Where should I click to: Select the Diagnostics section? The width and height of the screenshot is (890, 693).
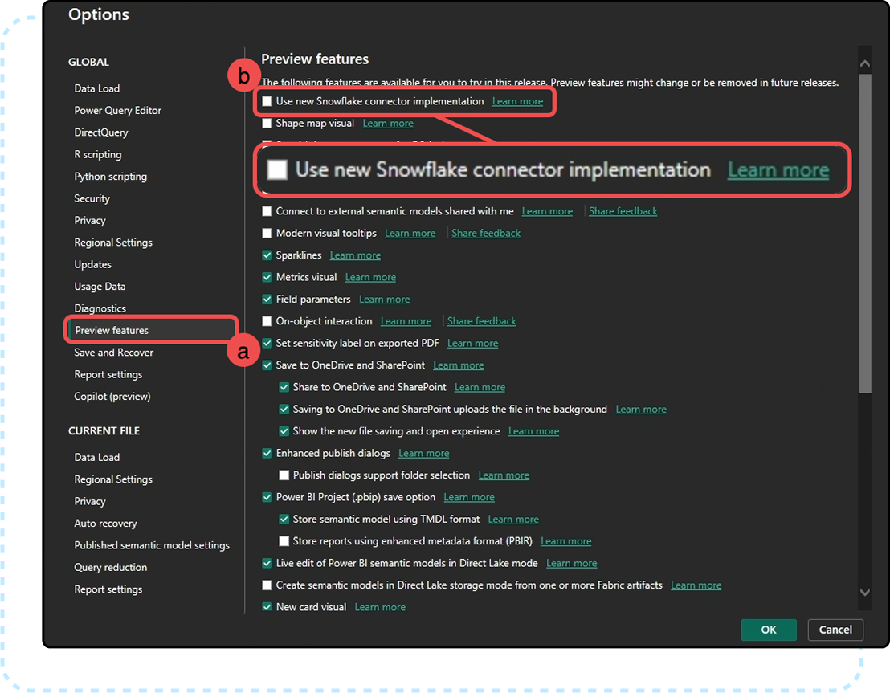(100, 308)
